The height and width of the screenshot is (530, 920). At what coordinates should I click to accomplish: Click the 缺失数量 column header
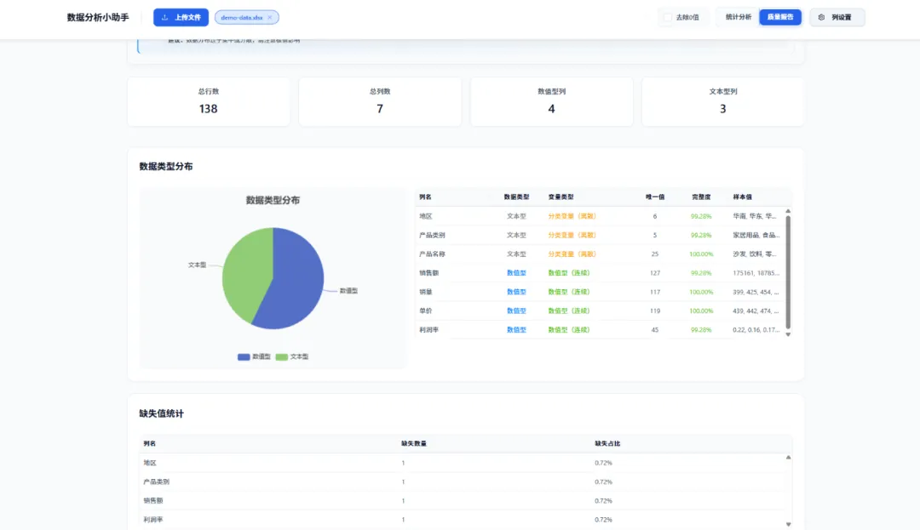coord(414,443)
